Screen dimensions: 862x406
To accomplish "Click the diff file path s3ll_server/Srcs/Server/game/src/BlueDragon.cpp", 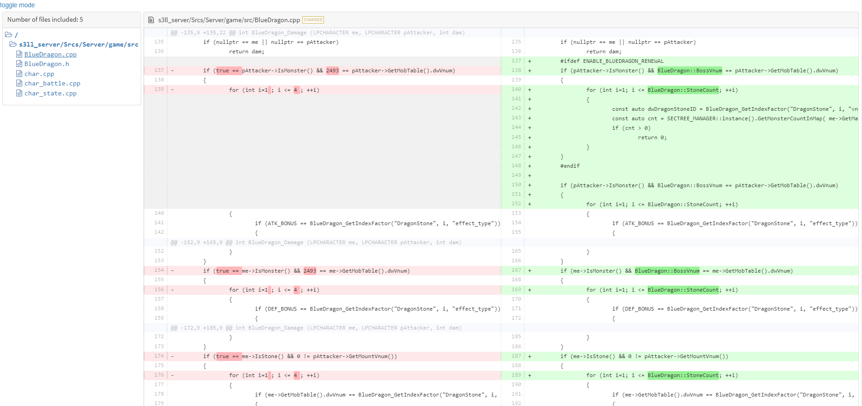I will (x=229, y=20).
